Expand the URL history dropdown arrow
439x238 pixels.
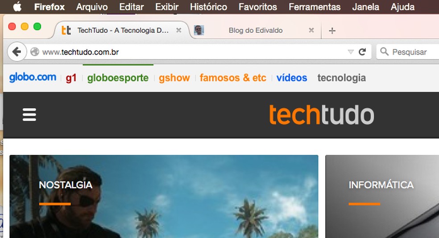pyautogui.click(x=351, y=52)
